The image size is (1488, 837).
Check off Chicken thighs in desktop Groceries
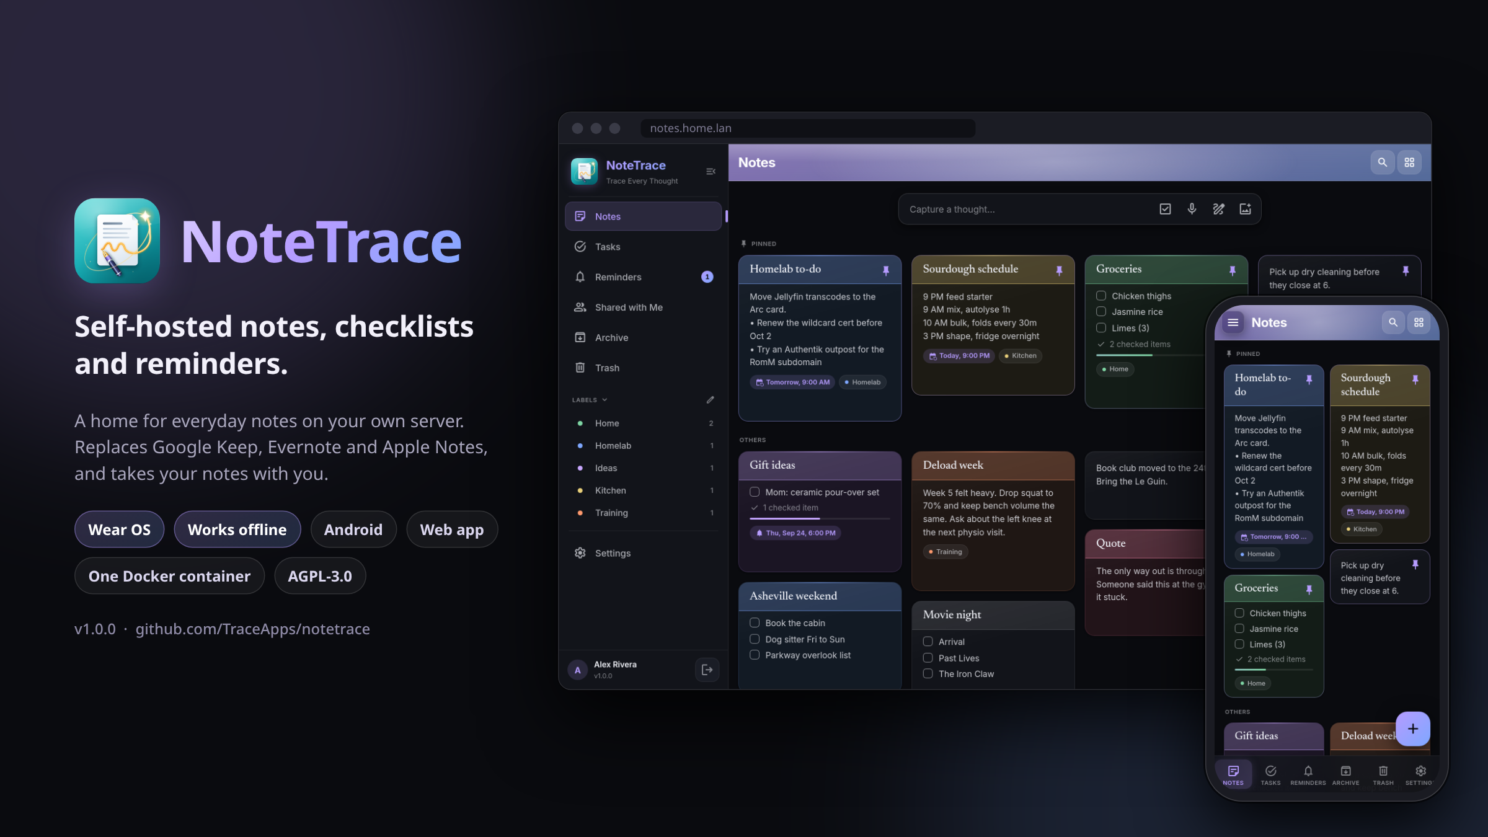point(1101,296)
